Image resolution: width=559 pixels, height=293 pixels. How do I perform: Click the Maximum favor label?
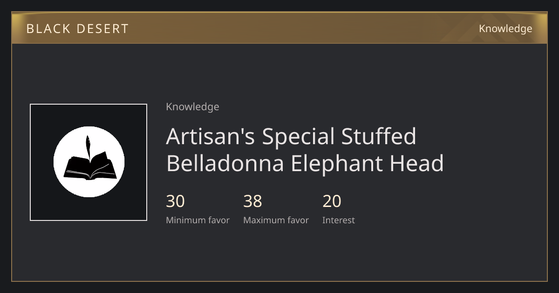tap(276, 220)
